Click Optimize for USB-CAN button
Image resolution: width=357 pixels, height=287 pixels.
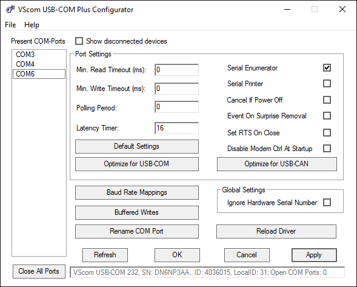(276, 164)
